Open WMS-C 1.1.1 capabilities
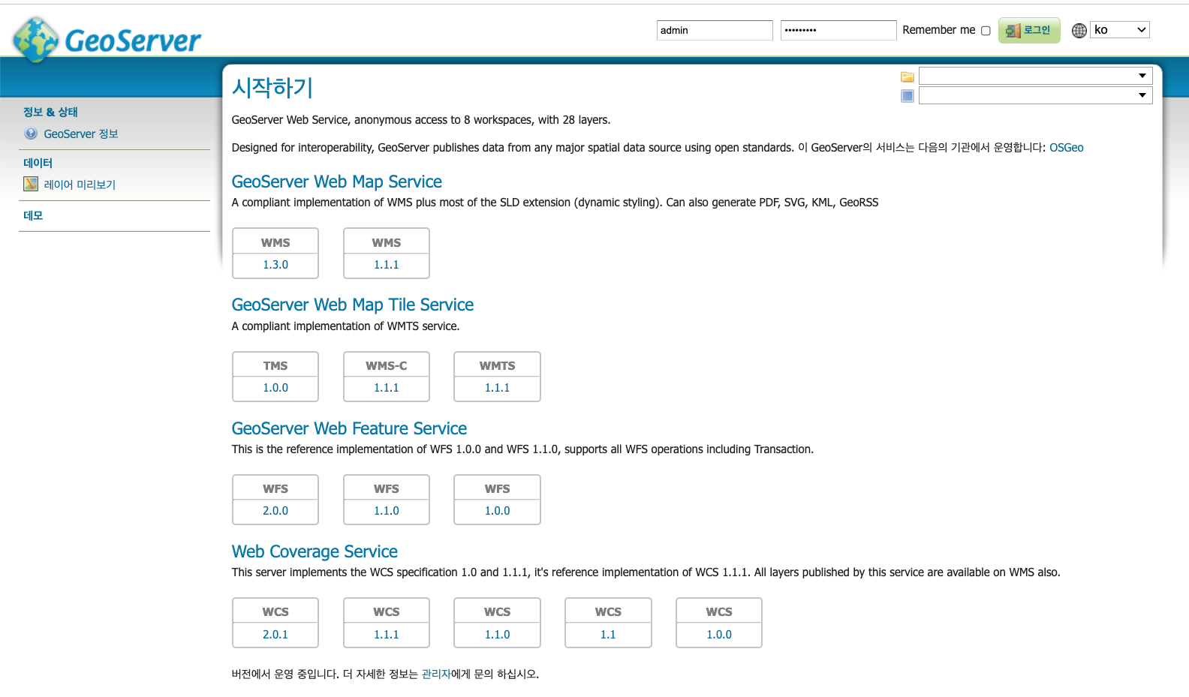Image resolution: width=1189 pixels, height=697 pixels. click(387, 388)
